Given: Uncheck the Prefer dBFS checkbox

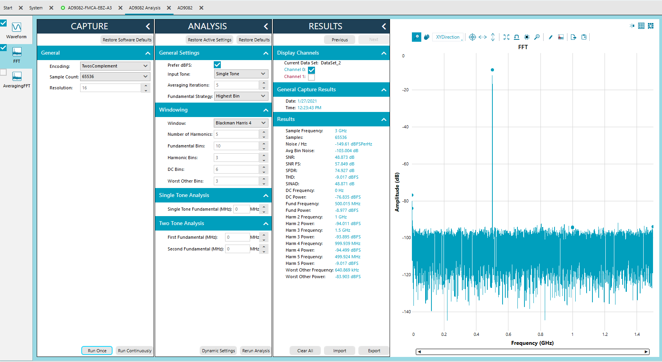Looking at the screenshot, I should coord(217,65).
